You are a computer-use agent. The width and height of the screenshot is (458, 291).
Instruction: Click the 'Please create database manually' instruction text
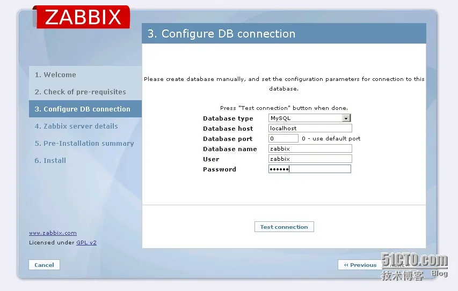click(284, 84)
